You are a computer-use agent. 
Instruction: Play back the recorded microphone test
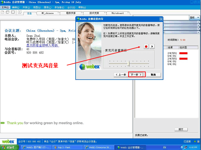[152, 46]
